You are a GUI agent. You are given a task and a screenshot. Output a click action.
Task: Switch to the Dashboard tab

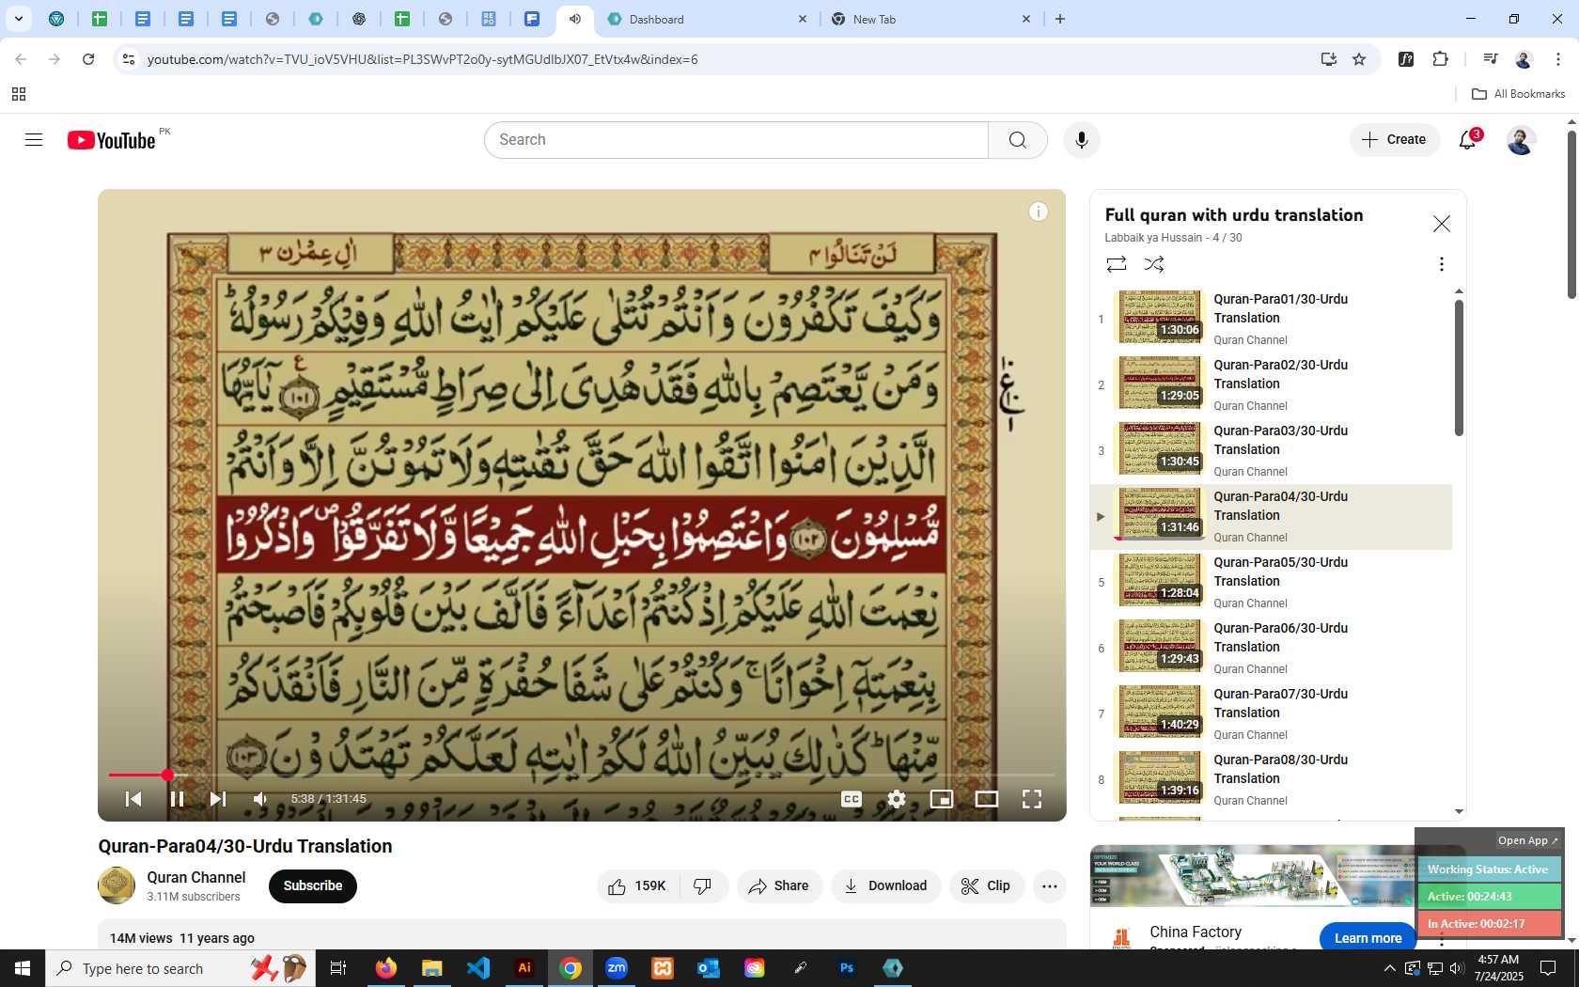(x=706, y=19)
